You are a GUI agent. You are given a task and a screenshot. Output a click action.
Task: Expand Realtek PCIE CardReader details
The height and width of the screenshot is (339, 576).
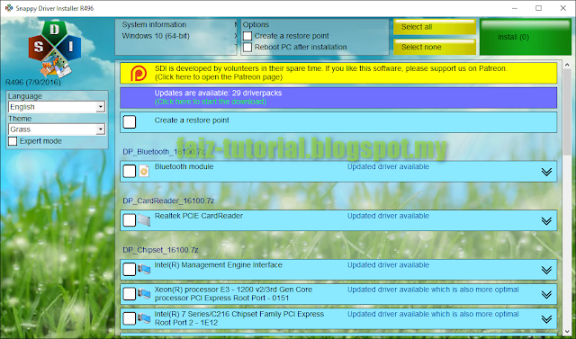(x=546, y=221)
